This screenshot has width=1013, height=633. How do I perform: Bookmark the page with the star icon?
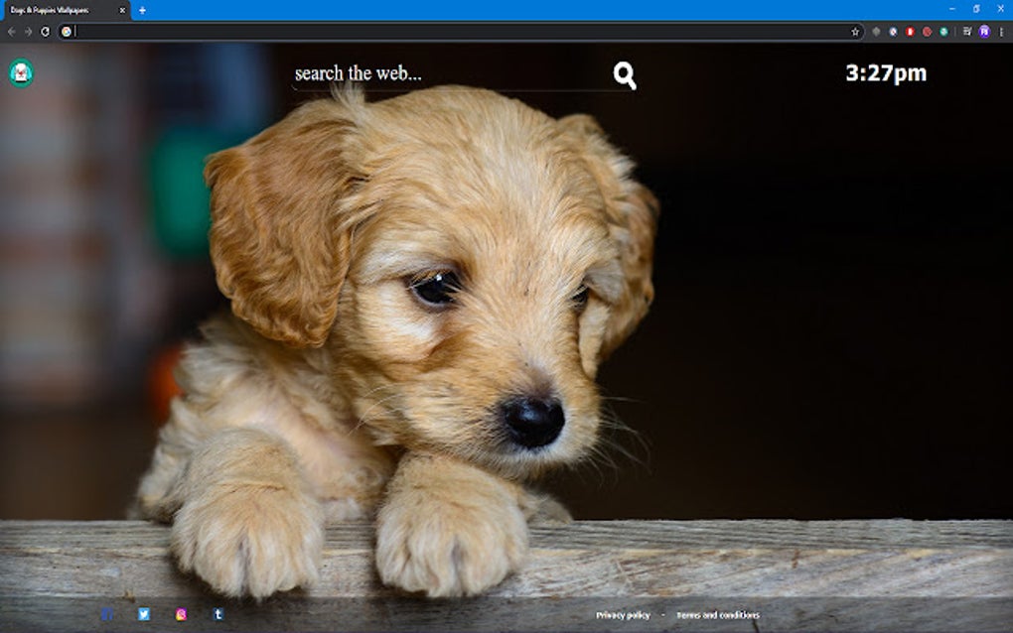point(856,32)
